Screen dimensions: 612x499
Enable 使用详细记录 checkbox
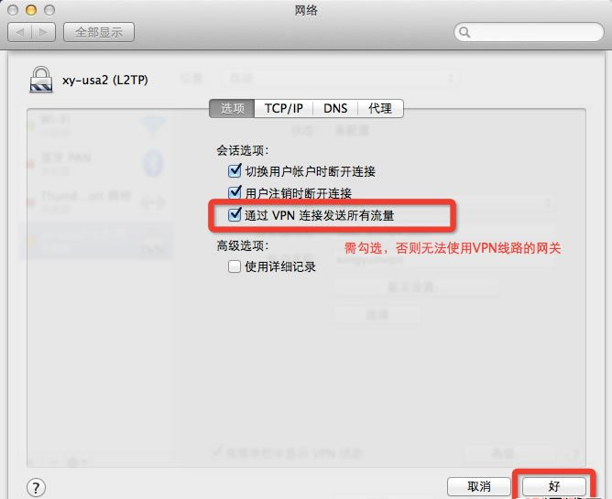tap(235, 266)
